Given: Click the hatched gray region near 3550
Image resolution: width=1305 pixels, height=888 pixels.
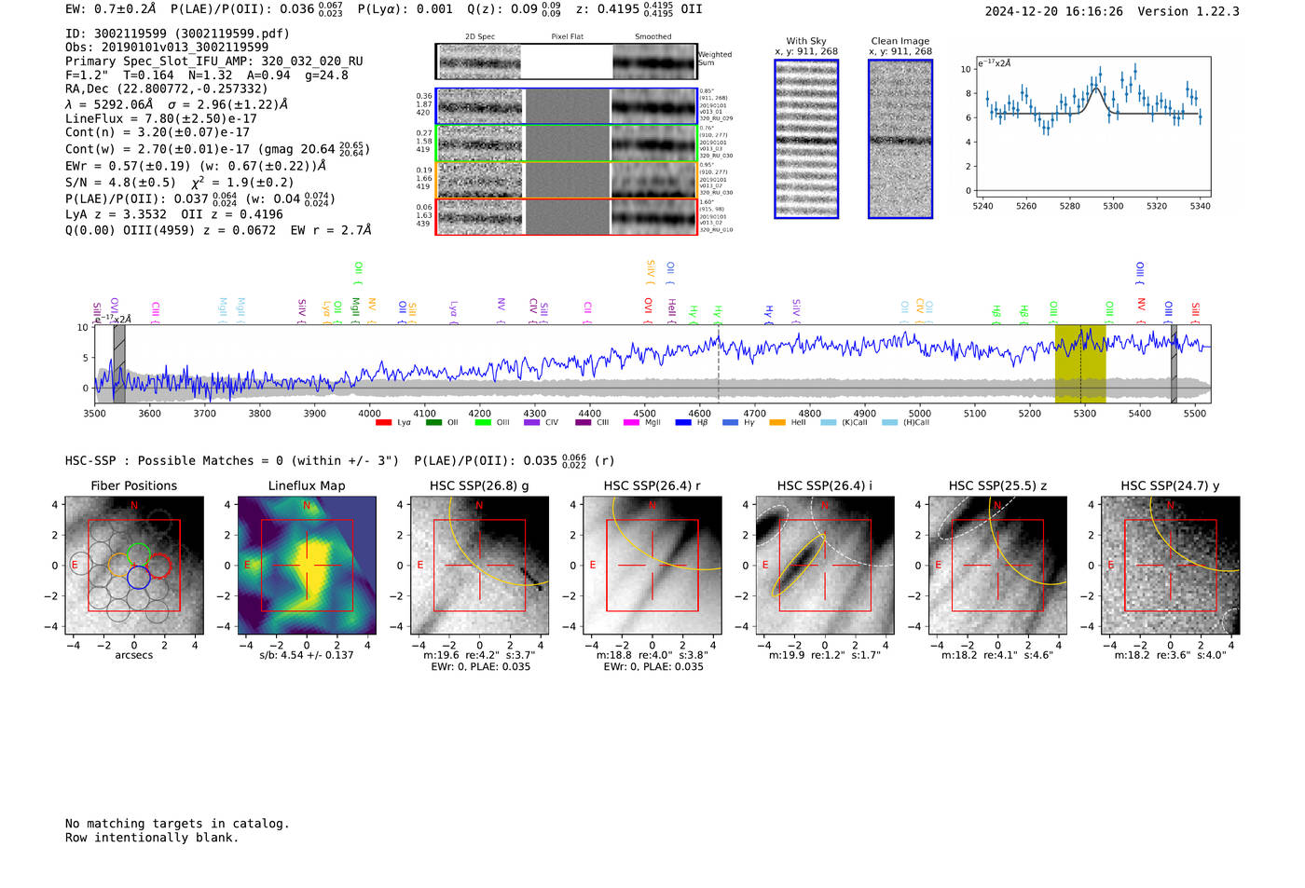Looking at the screenshot, I should click(119, 363).
